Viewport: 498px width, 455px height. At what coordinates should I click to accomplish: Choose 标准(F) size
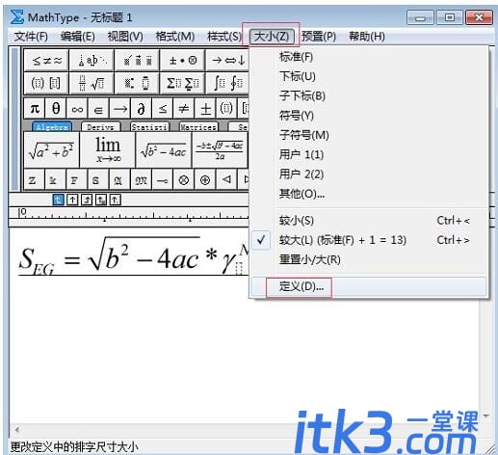pyautogui.click(x=368, y=57)
